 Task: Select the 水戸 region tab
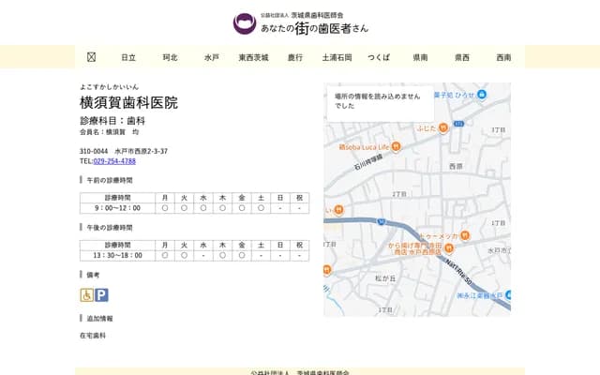(211, 57)
